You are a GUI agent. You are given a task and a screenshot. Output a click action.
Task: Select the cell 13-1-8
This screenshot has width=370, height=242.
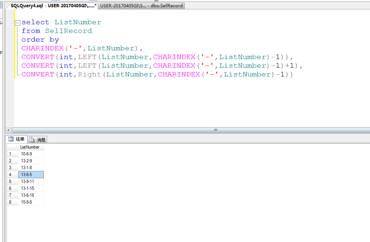coord(31,168)
